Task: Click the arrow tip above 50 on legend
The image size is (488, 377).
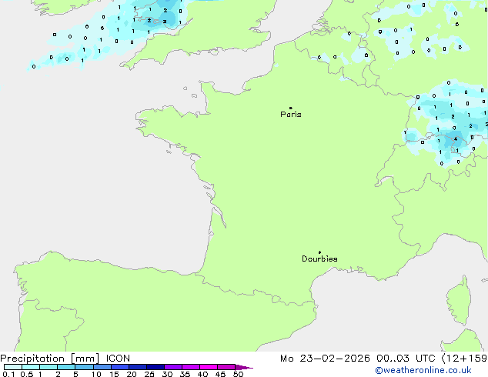Action: pyautogui.click(x=244, y=367)
